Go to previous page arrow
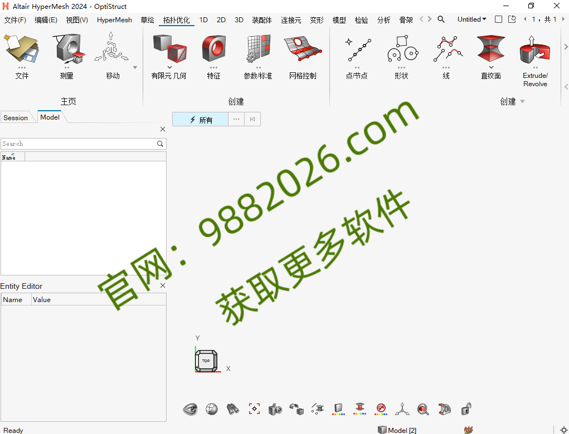The width and height of the screenshot is (569, 434). coord(525,19)
